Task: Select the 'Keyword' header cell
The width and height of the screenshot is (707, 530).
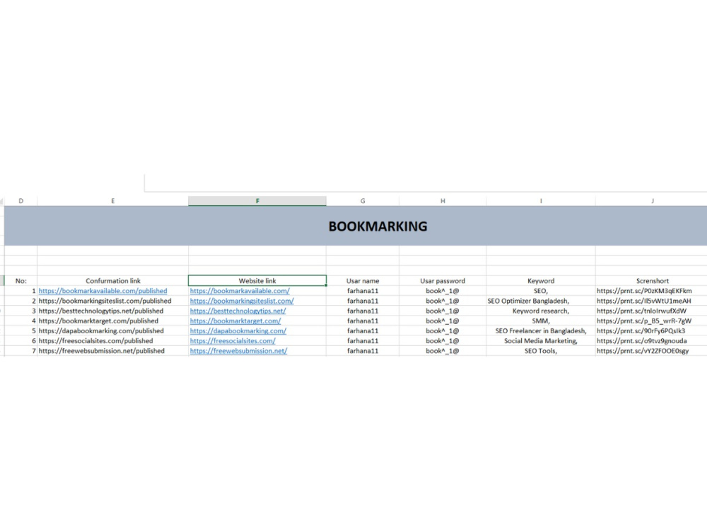Action: [x=541, y=281]
